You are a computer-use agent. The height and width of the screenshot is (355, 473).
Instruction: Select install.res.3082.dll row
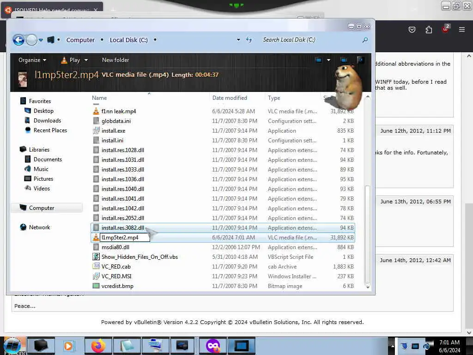pyautogui.click(x=223, y=227)
